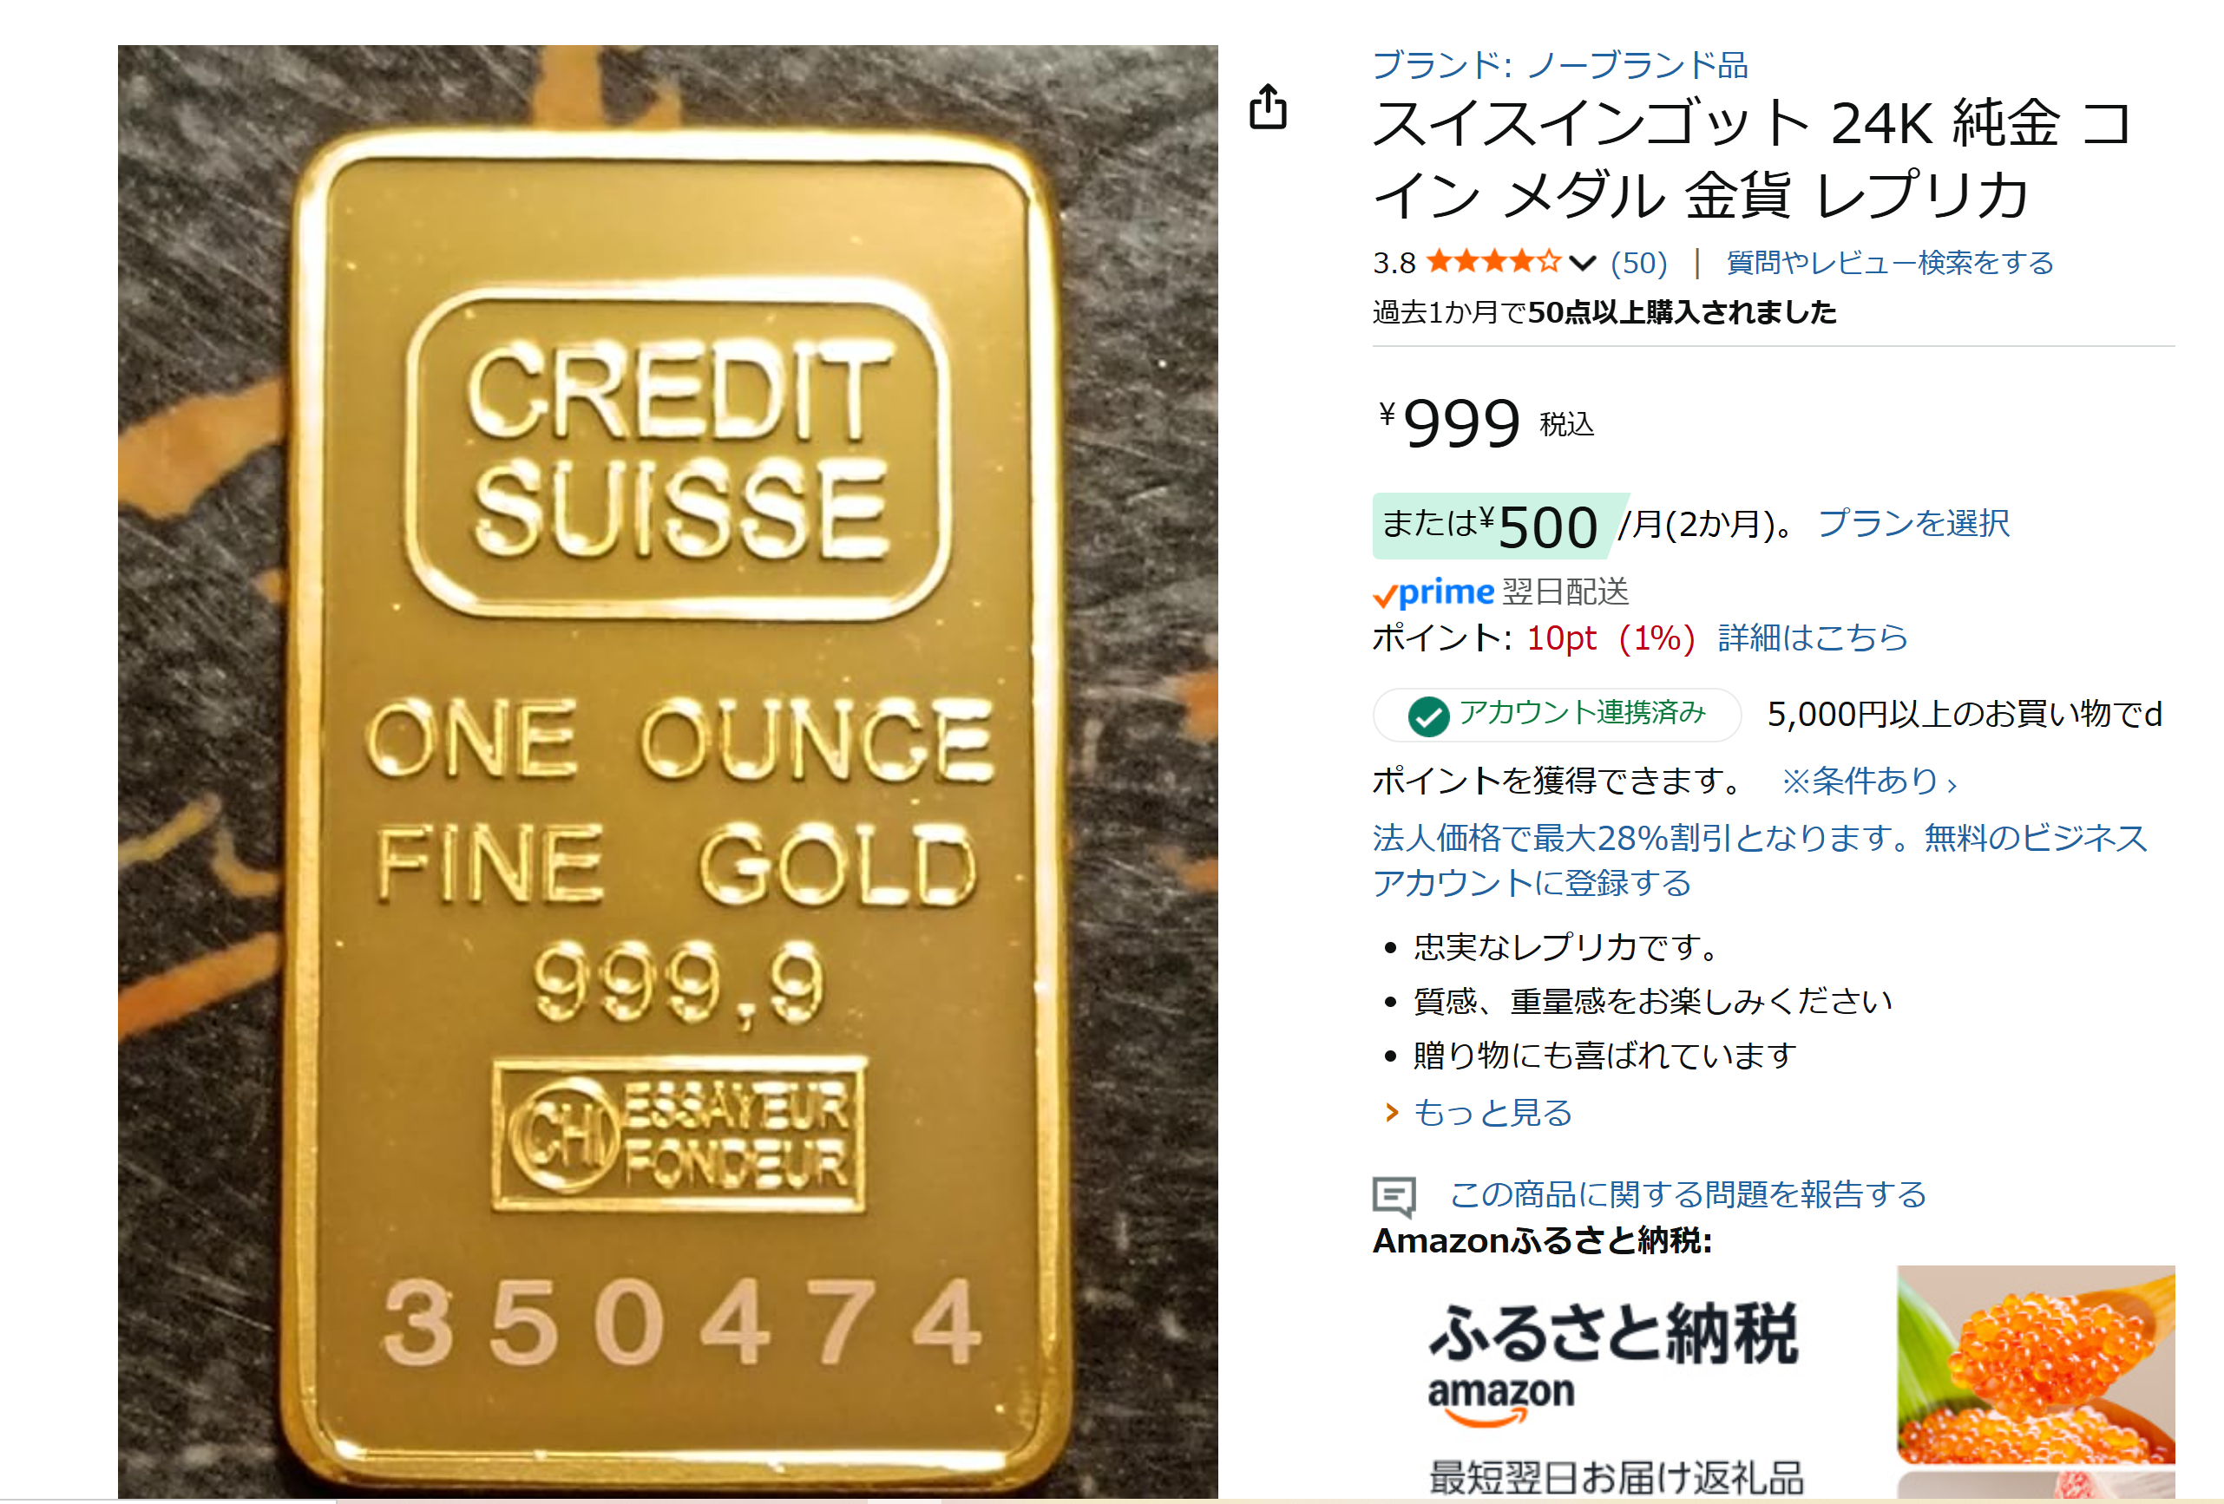The height and width of the screenshot is (1504, 2224).
Task: Open business account registration link 法人価格
Action: (x=1759, y=860)
